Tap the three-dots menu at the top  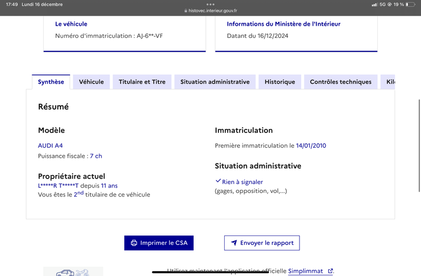(x=210, y=4)
